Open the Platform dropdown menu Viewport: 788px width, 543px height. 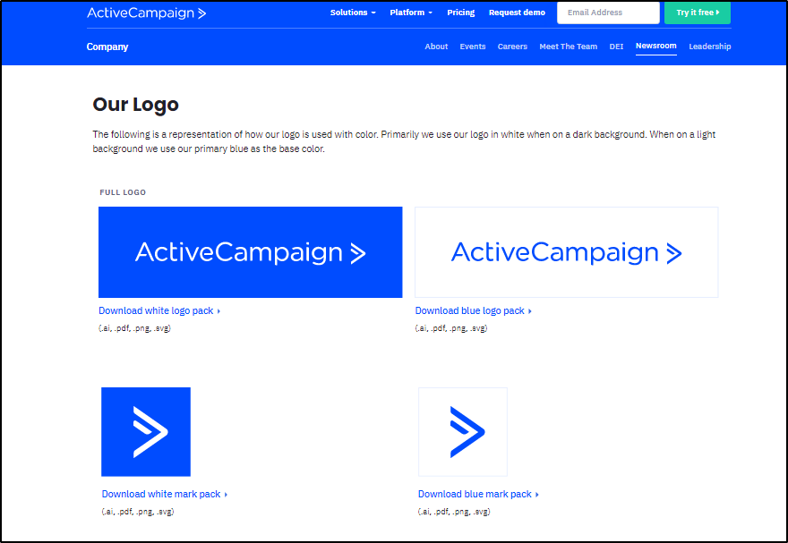point(411,13)
